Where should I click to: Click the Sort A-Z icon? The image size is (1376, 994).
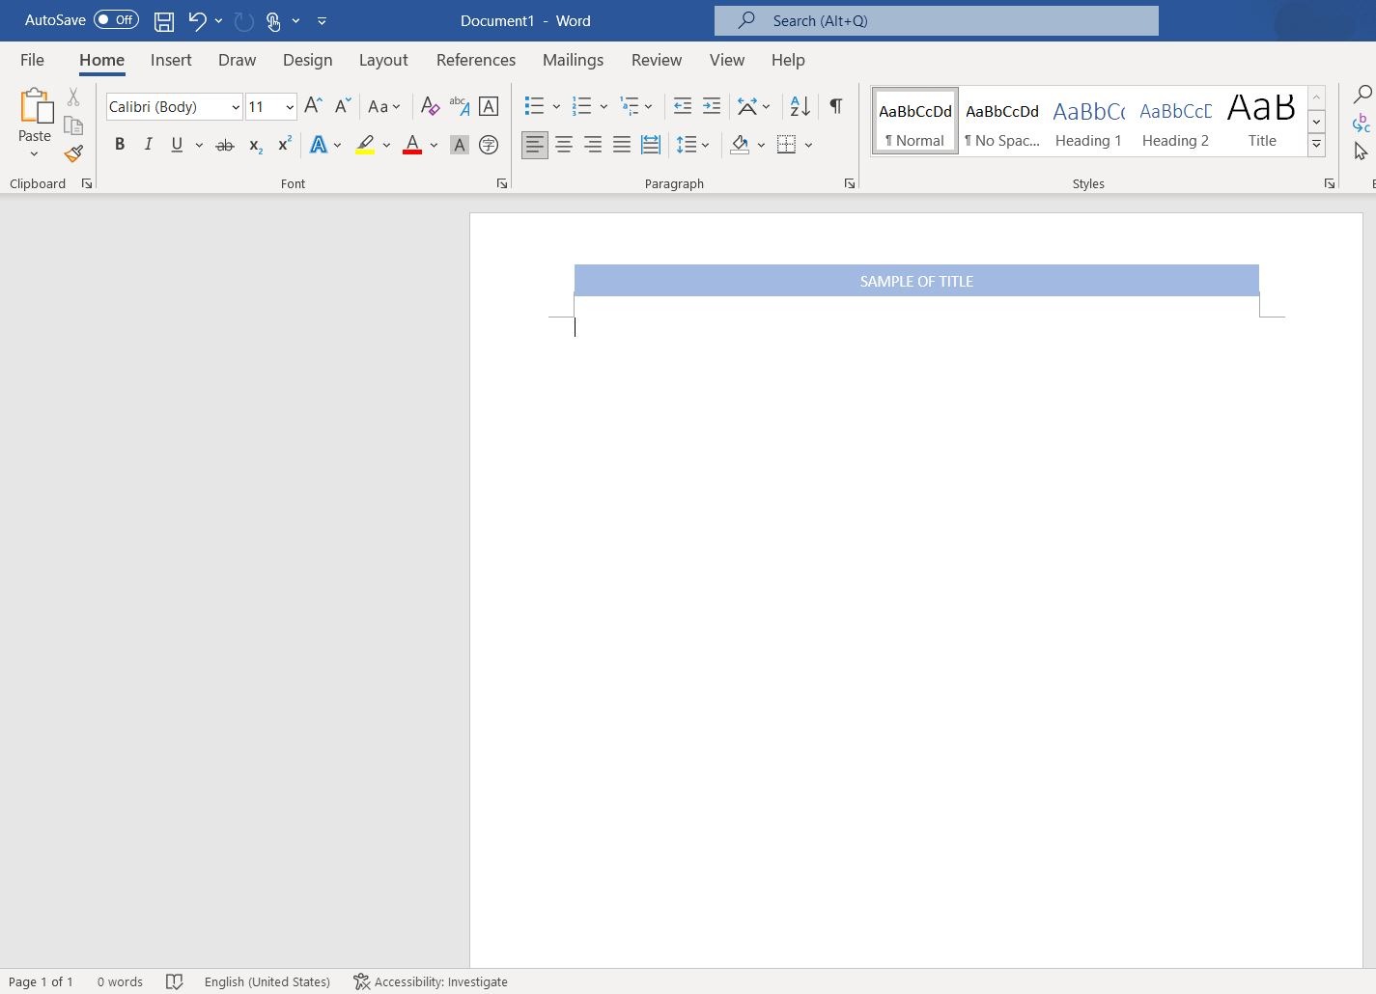pos(800,106)
